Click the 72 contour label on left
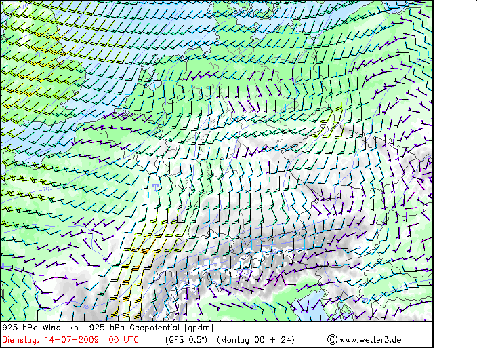This screenshot has width=477, height=348. (x=38, y=55)
